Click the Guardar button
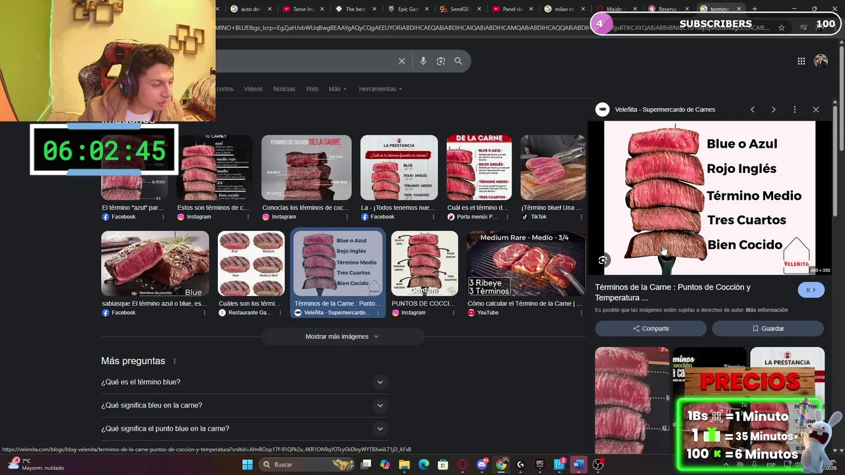Image resolution: width=845 pixels, height=475 pixels. click(x=768, y=329)
